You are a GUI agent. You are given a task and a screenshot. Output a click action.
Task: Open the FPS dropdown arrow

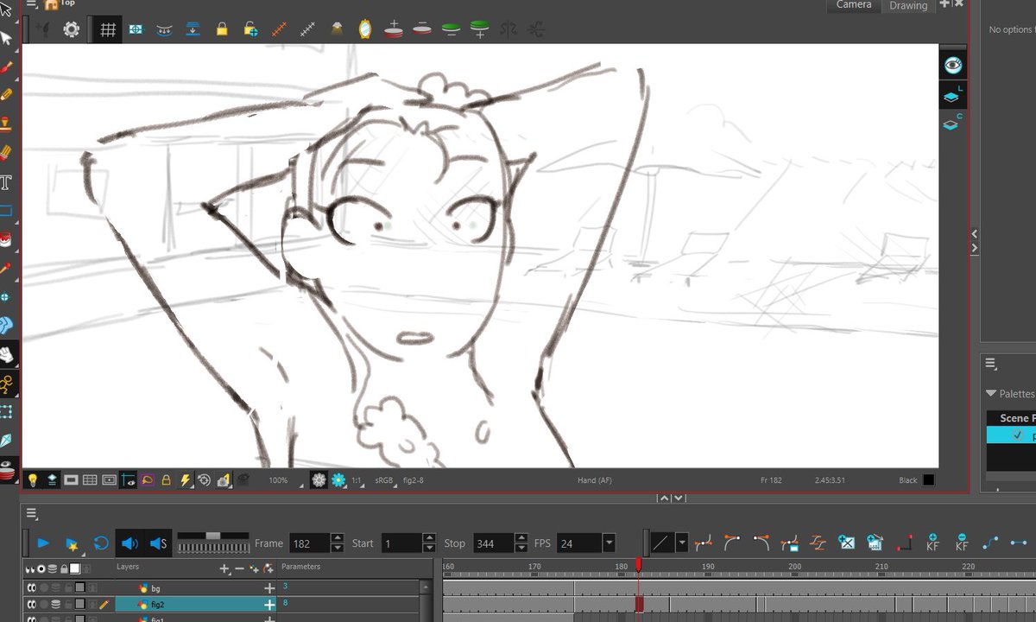point(610,543)
